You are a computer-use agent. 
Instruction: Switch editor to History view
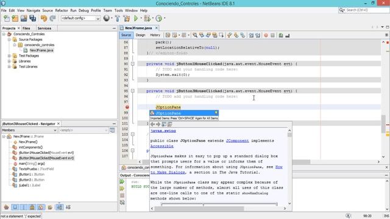155,35
